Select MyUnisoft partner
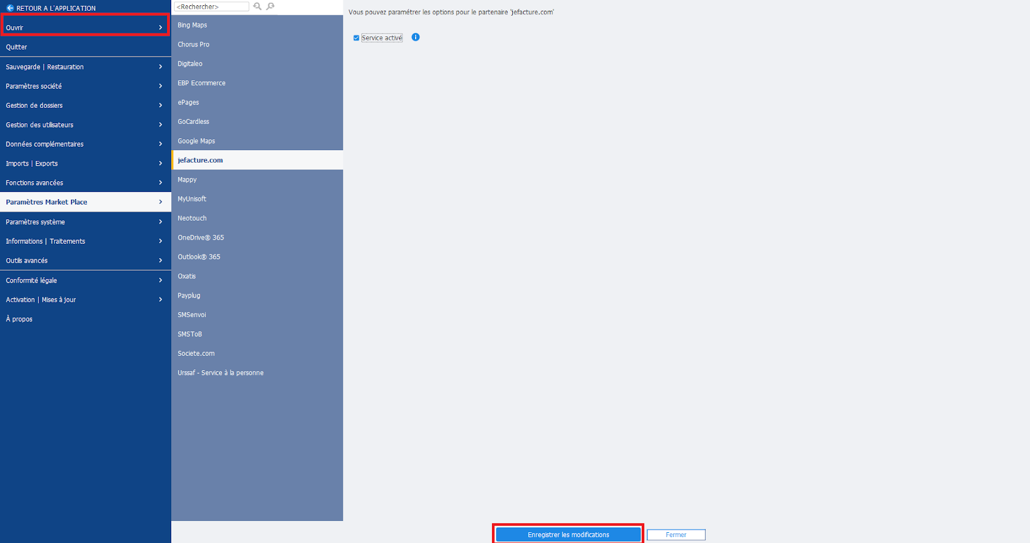This screenshot has height=543, width=1030. [x=257, y=198]
